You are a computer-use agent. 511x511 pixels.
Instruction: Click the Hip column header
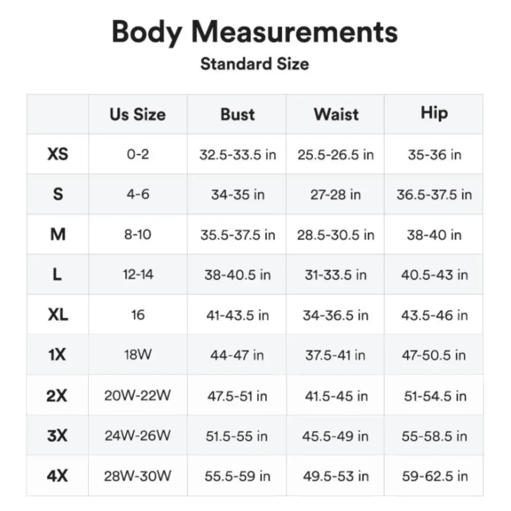[434, 113]
